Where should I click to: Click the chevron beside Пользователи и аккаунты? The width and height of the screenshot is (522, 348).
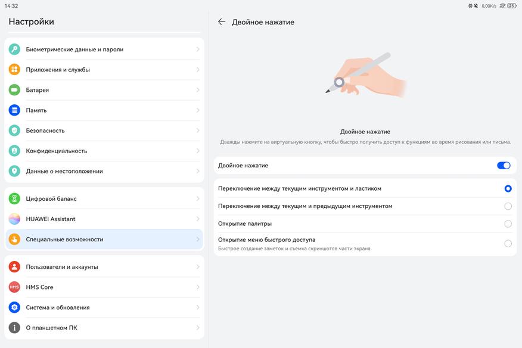pyautogui.click(x=198, y=267)
